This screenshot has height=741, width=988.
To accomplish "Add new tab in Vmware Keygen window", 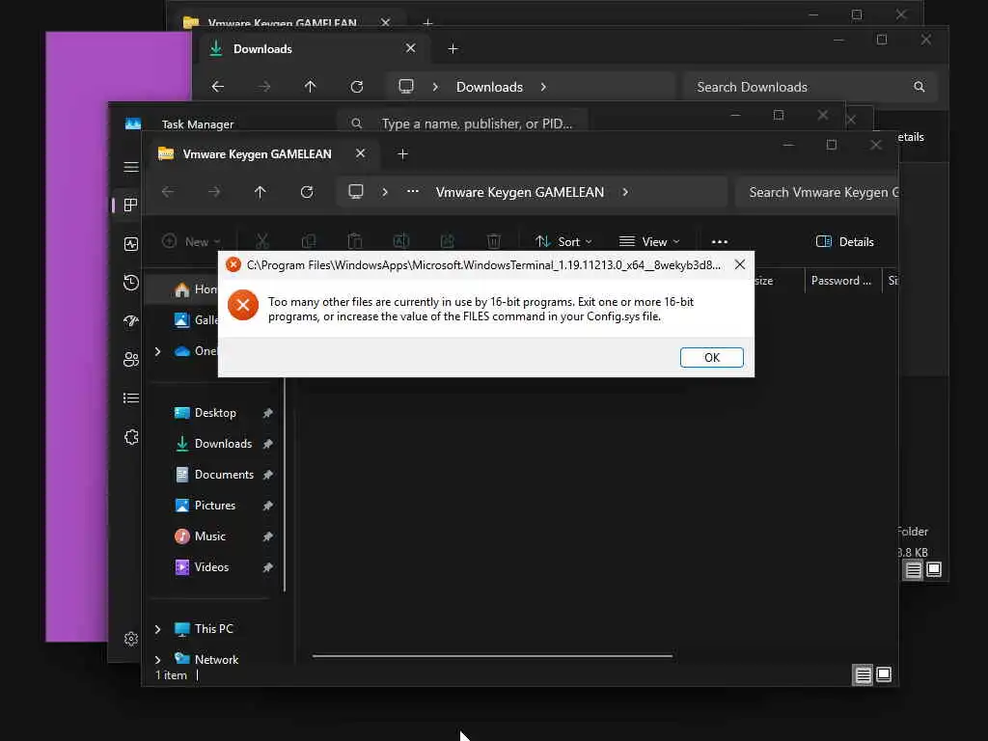I will (x=402, y=154).
